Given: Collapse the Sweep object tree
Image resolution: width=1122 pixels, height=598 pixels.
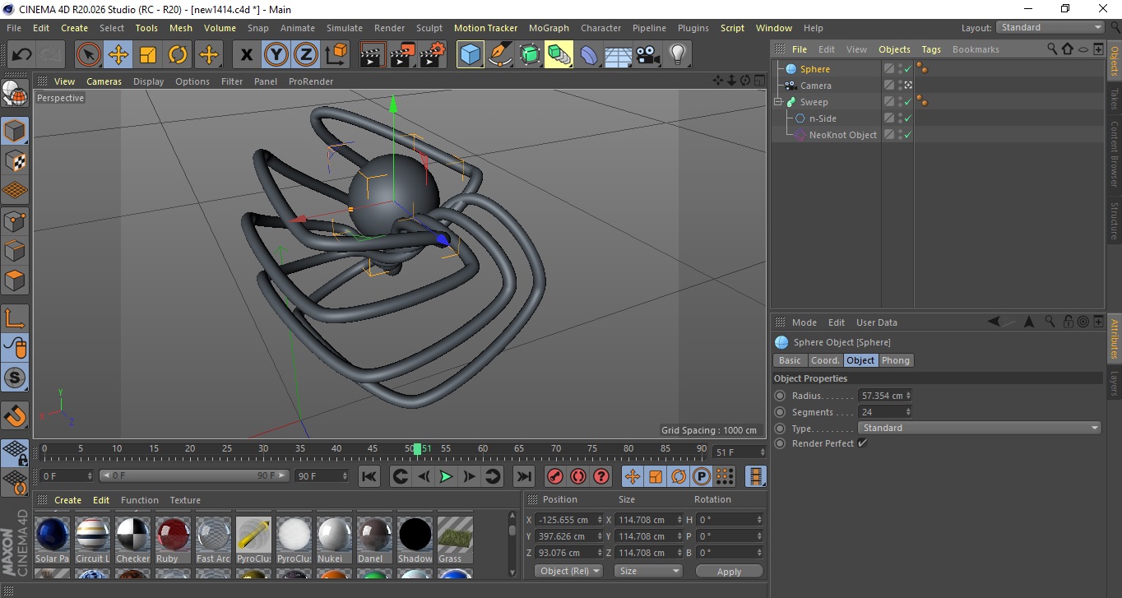Looking at the screenshot, I should pyautogui.click(x=778, y=102).
